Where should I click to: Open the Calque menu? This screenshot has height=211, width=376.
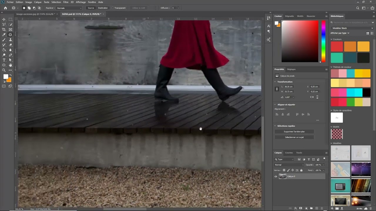tap(38, 2)
